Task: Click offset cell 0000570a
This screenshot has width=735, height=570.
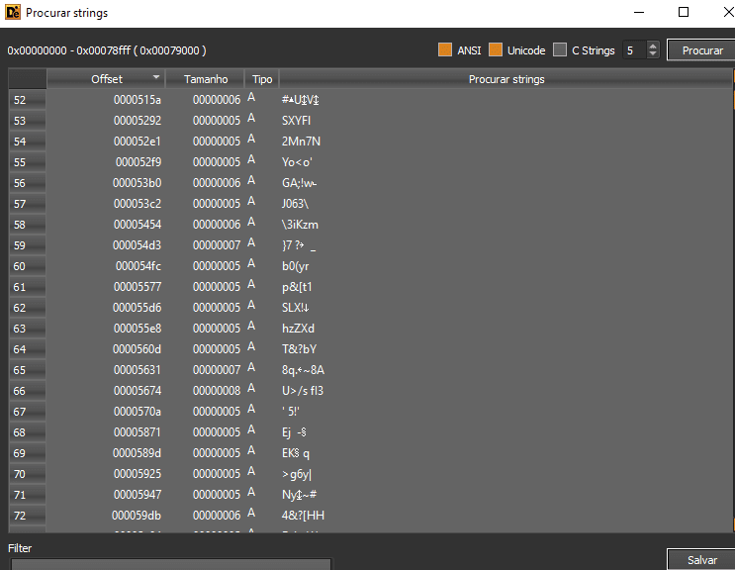Action: point(137,412)
